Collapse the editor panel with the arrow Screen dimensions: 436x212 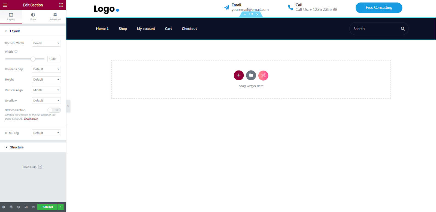tap(68, 106)
